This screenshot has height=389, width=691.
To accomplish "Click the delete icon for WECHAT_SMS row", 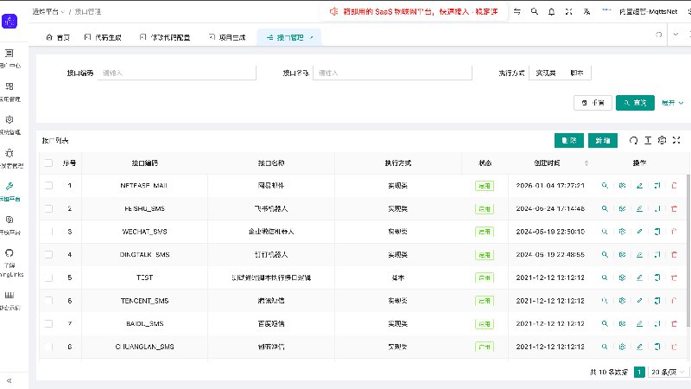I will pyautogui.click(x=674, y=232).
